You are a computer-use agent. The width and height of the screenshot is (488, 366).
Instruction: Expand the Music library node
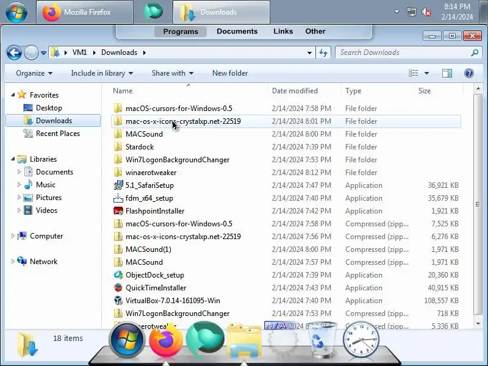[x=19, y=185]
